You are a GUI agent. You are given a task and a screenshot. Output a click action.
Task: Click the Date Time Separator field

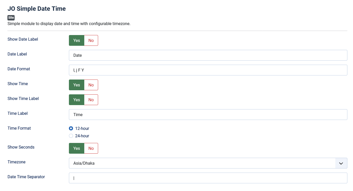(208, 178)
